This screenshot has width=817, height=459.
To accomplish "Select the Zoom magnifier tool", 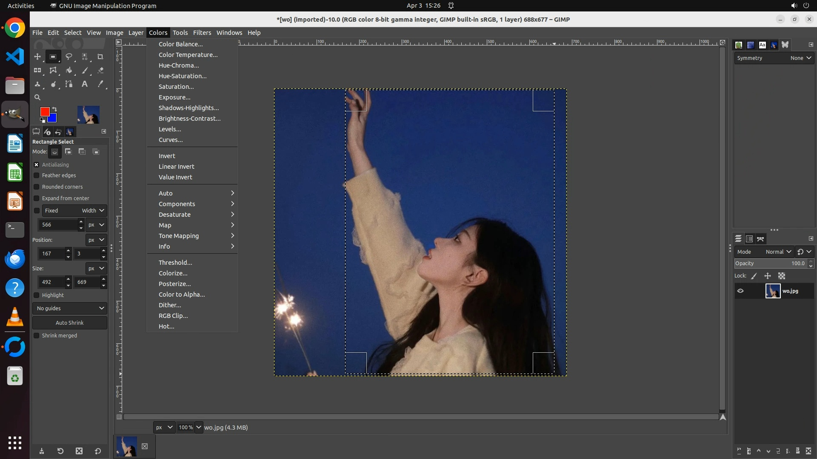I will pyautogui.click(x=37, y=97).
